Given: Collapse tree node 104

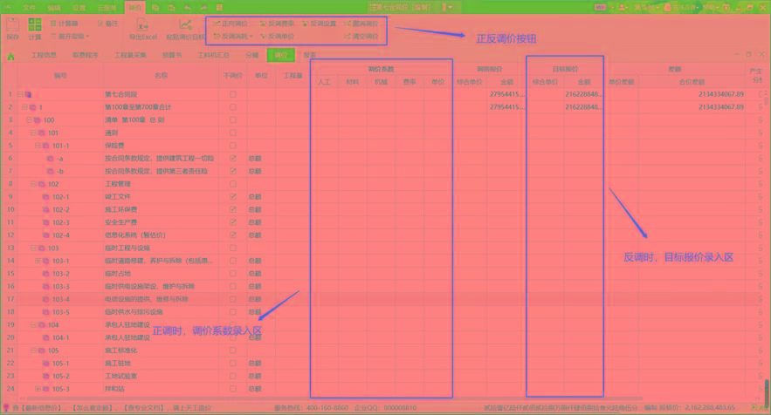Looking at the screenshot, I should click(x=33, y=324).
